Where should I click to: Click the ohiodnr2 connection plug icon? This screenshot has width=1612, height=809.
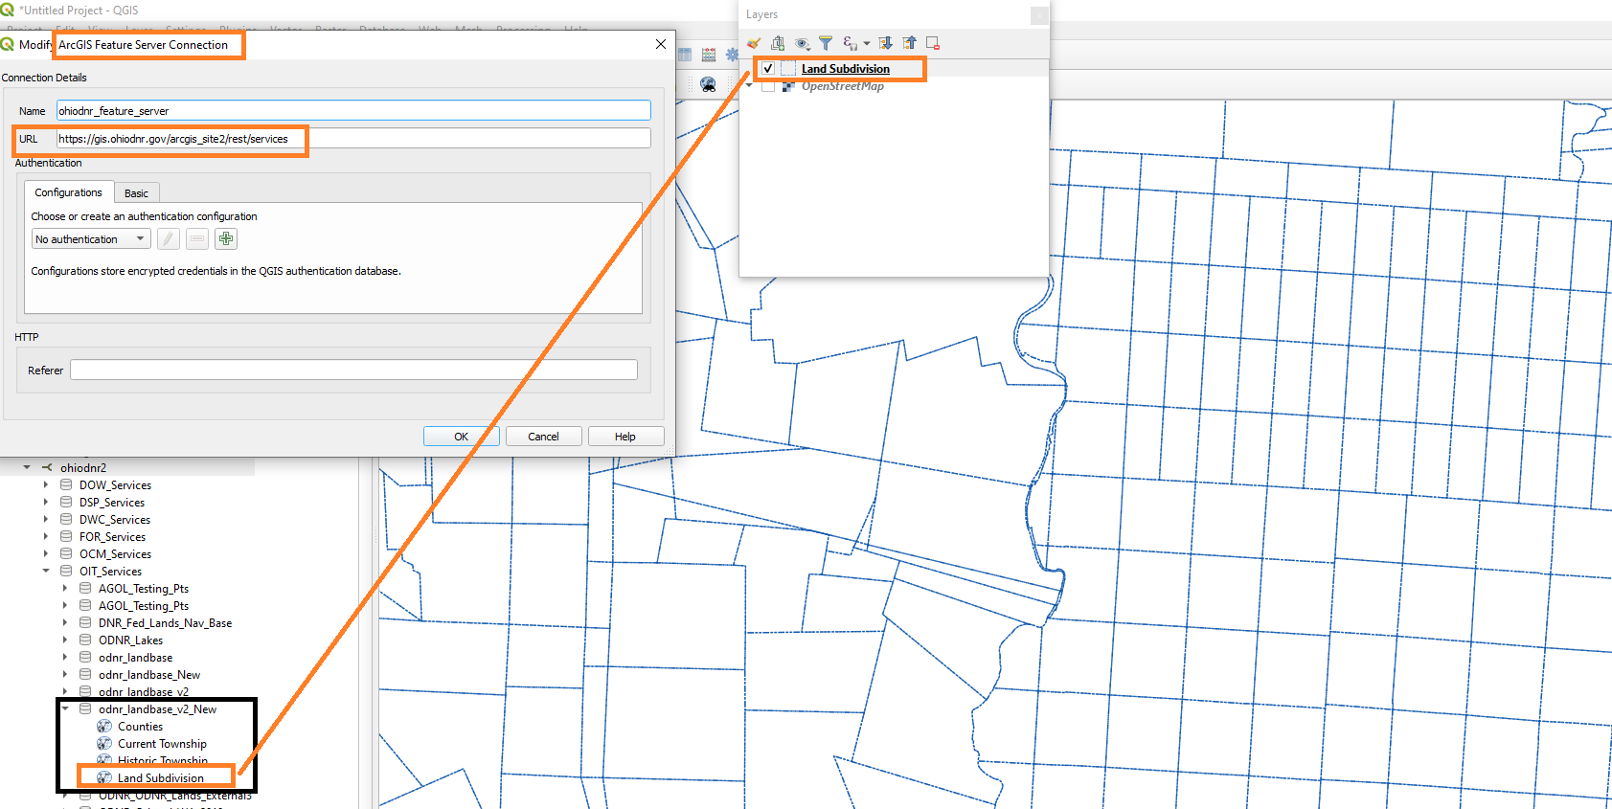click(x=47, y=468)
